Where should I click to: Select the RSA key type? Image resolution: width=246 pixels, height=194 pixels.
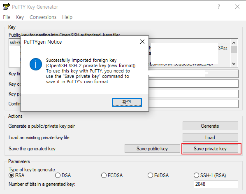tap(16, 175)
